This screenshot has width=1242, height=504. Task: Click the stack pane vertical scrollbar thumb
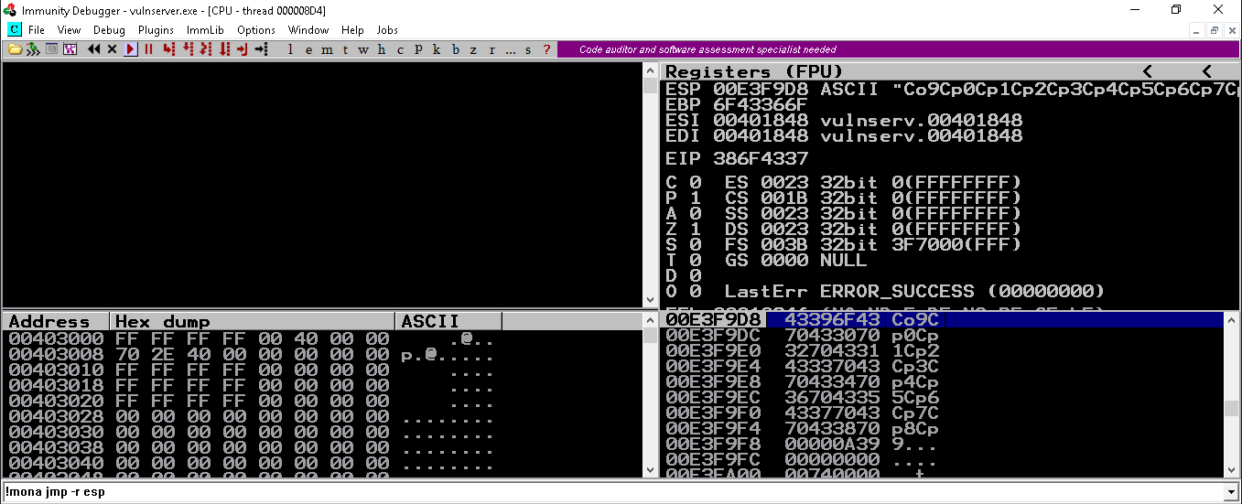1232,408
